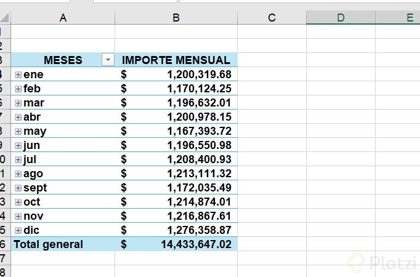Click the Select All corner triangle
Viewport: 420px width, 277px height.
tap(5, 18)
